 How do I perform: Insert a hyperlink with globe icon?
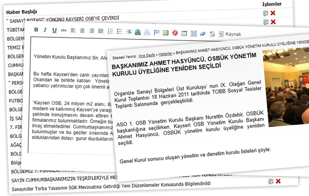tap(138, 32)
